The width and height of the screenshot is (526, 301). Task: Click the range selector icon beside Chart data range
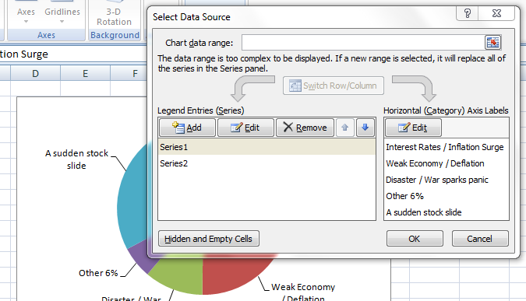(x=492, y=43)
